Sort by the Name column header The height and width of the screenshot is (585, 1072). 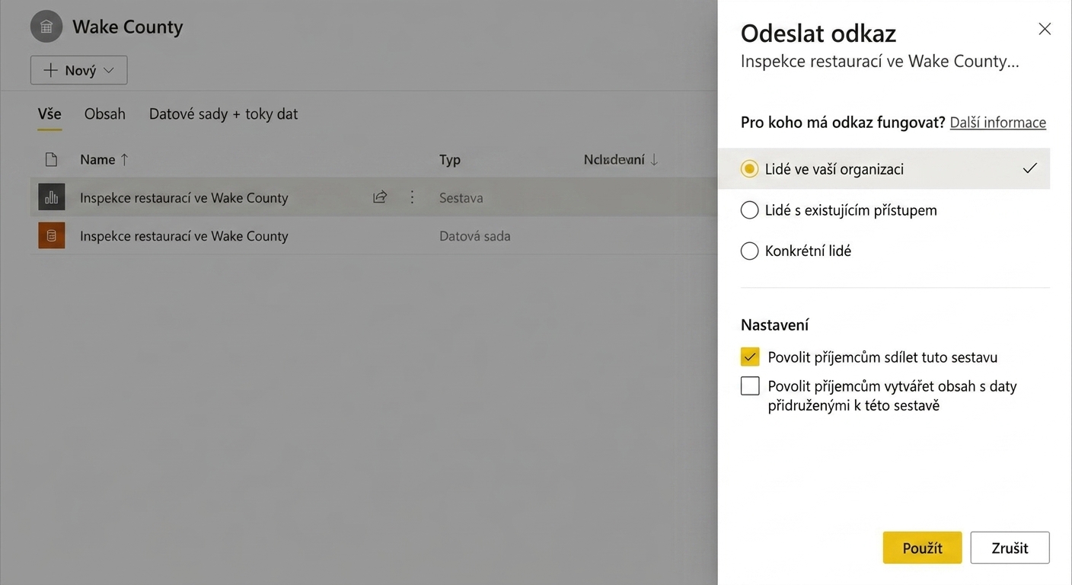pos(104,159)
